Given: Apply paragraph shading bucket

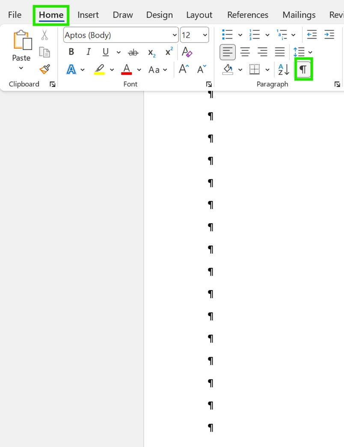Looking at the screenshot, I should pyautogui.click(x=228, y=70).
